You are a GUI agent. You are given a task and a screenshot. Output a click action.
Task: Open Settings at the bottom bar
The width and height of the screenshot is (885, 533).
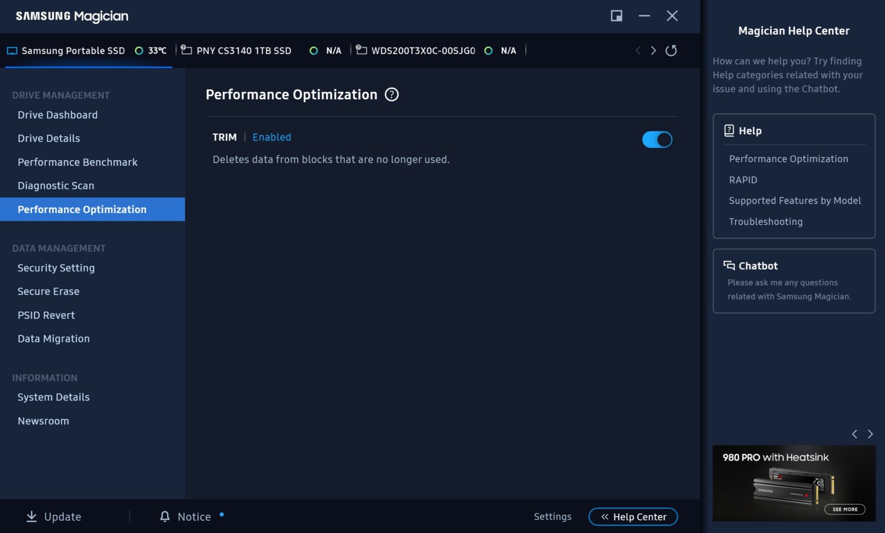point(552,516)
